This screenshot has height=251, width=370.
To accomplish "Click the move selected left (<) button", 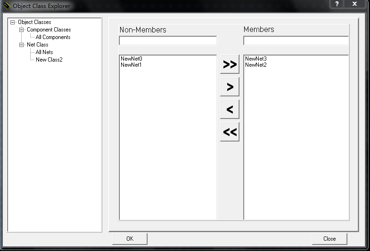I will [x=230, y=110].
